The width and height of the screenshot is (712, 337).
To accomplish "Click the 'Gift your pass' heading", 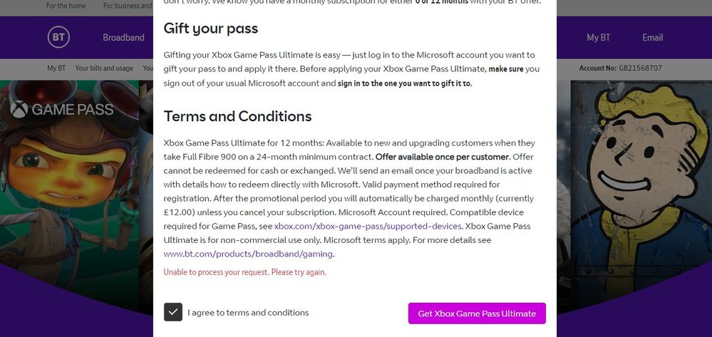I will [210, 28].
